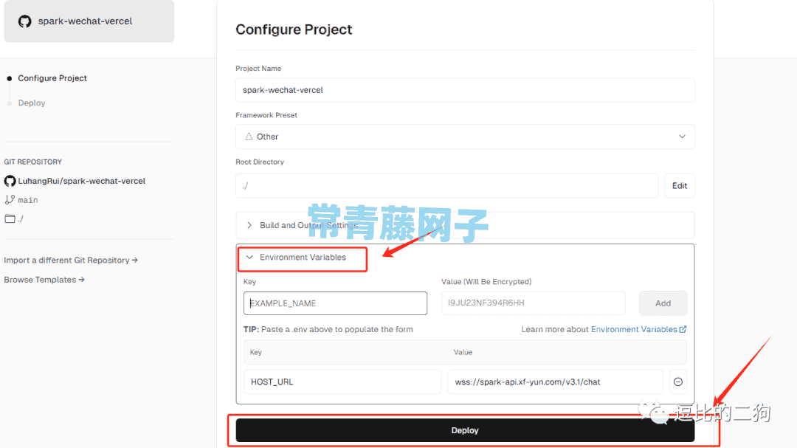Click the git branch icon beside main
The width and height of the screenshot is (797, 448).
10,200
